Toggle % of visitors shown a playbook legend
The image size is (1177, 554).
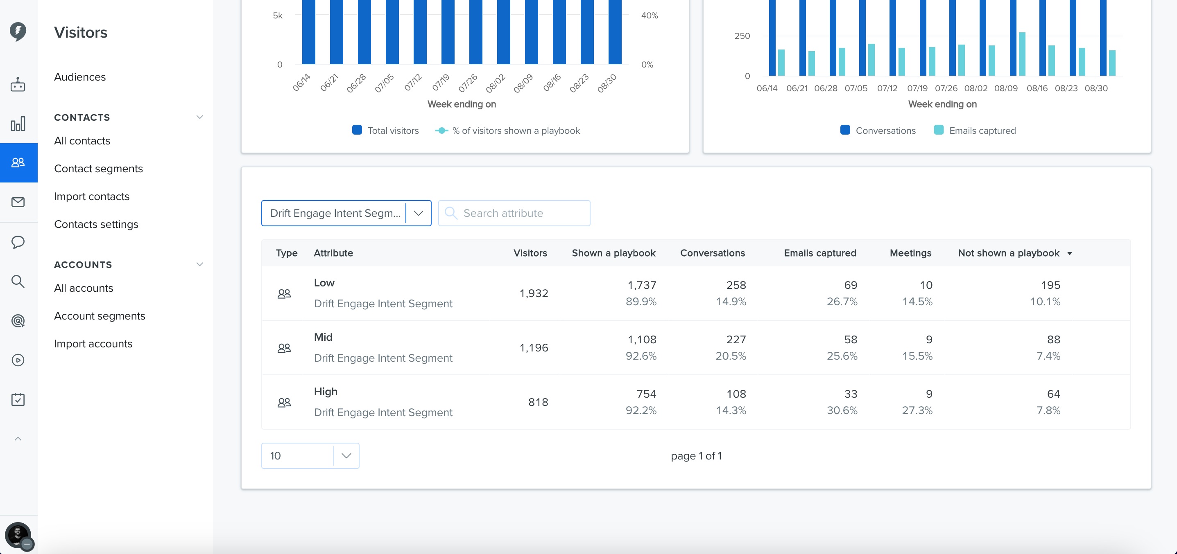pos(507,131)
